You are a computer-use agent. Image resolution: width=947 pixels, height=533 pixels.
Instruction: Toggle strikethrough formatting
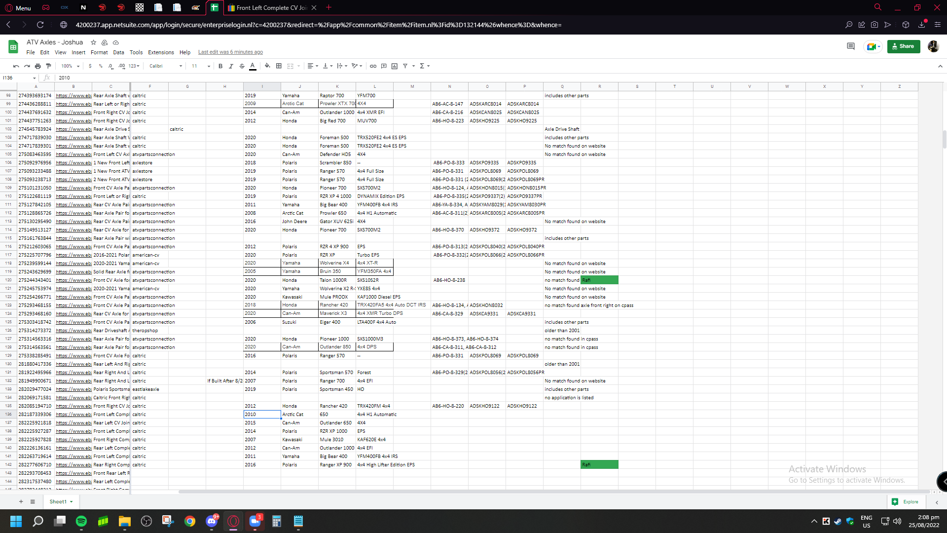(242, 66)
